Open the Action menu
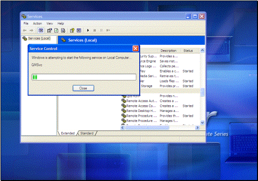The height and width of the screenshot is (181, 258). click(x=37, y=23)
